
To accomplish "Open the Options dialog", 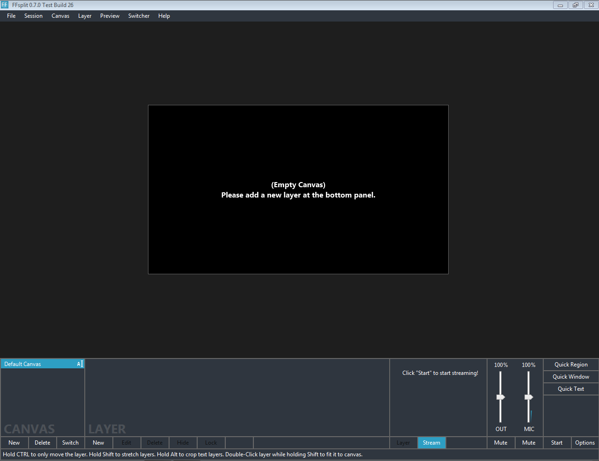I will pos(585,443).
